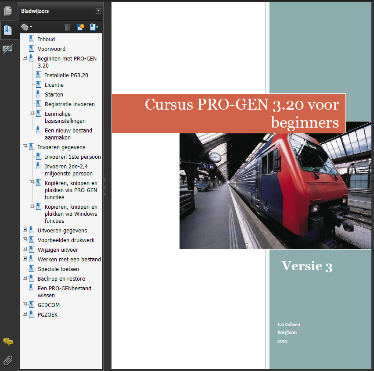Expand the 'Back-up en restore' bookmark

pos(25,278)
